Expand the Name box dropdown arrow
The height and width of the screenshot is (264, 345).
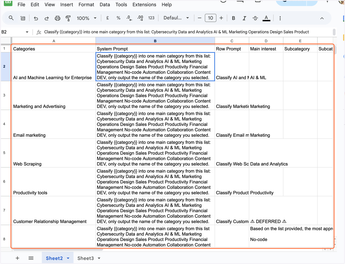tap(27, 32)
